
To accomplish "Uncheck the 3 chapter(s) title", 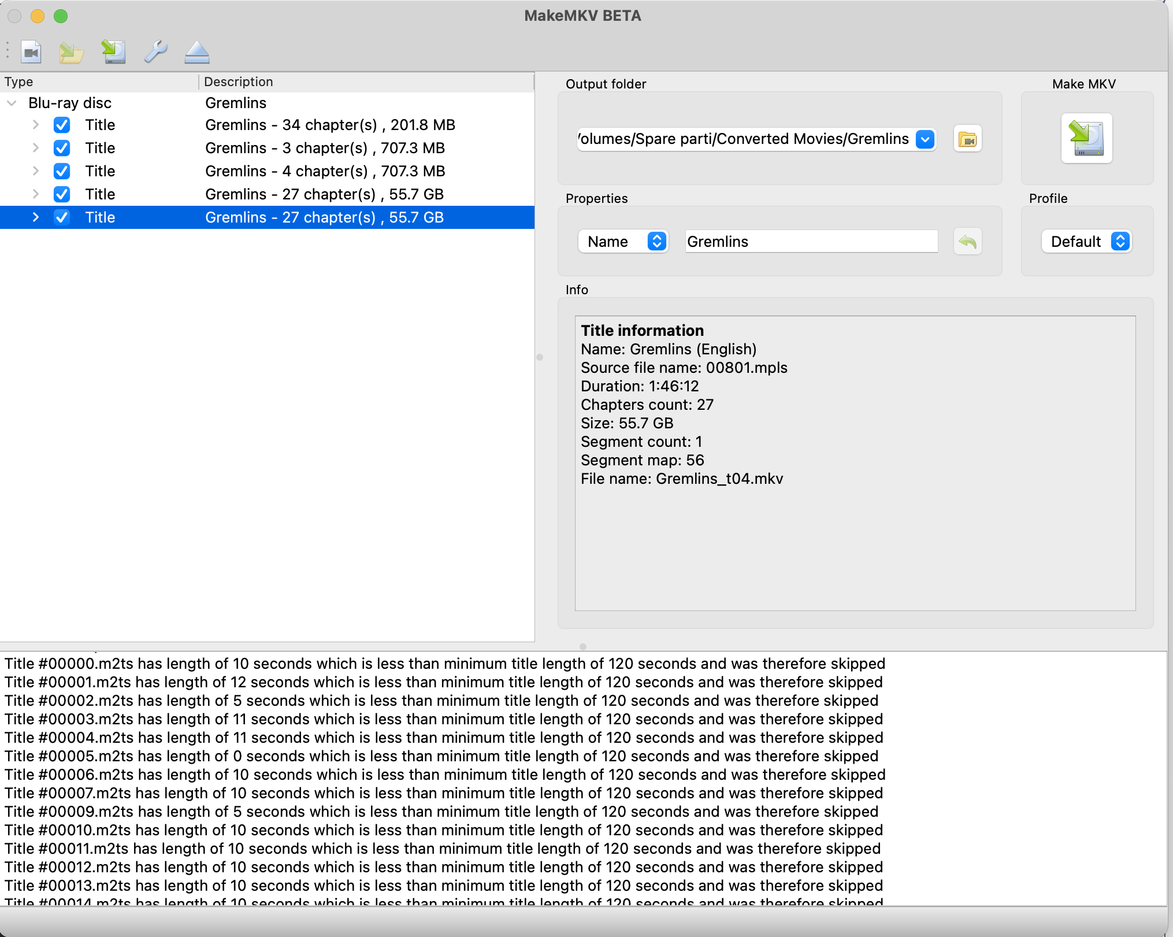I will click(x=62, y=148).
